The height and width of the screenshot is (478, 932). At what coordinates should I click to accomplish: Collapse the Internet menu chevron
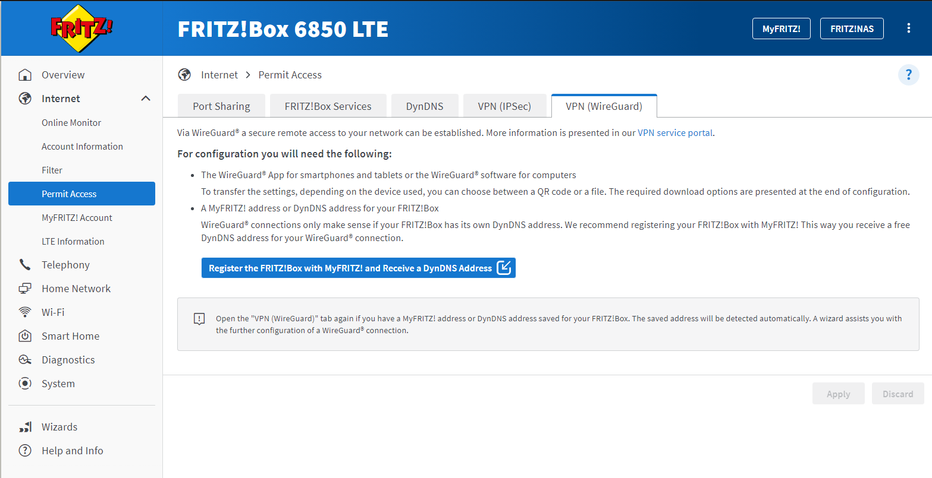pyautogui.click(x=146, y=99)
